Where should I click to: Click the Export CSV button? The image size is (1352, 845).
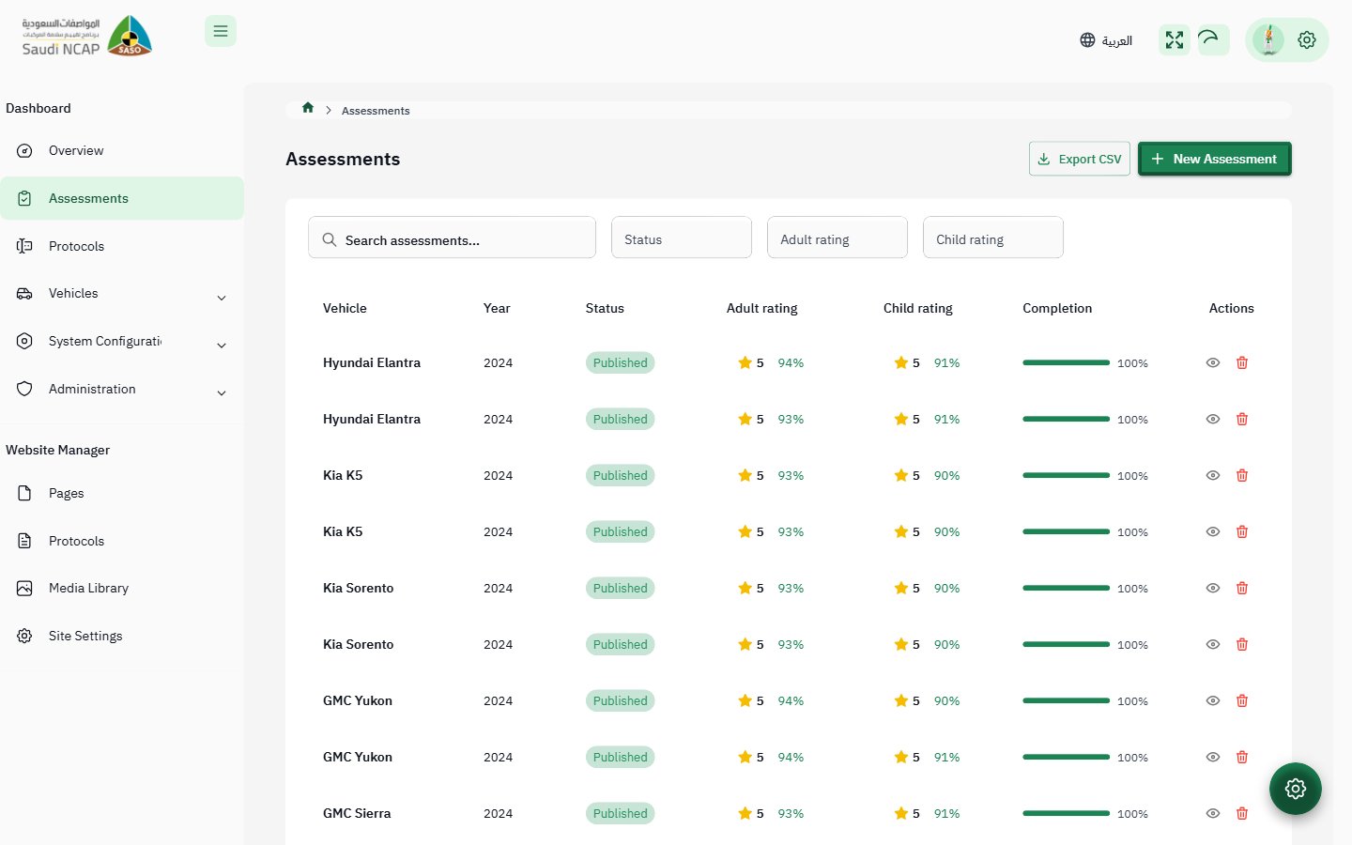pos(1080,159)
